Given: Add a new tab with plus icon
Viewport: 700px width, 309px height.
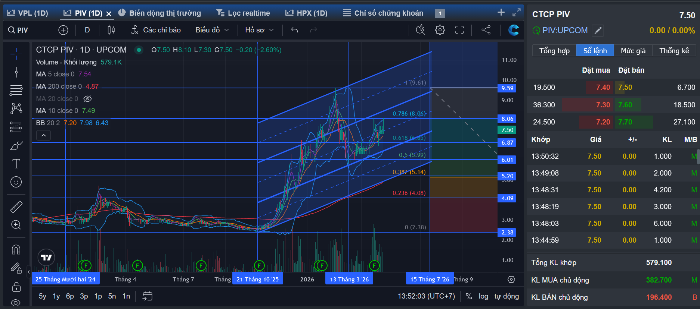Looking at the screenshot, I should (501, 12).
